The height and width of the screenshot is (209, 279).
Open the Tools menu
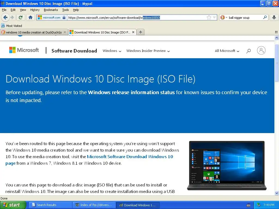[x=65, y=10]
